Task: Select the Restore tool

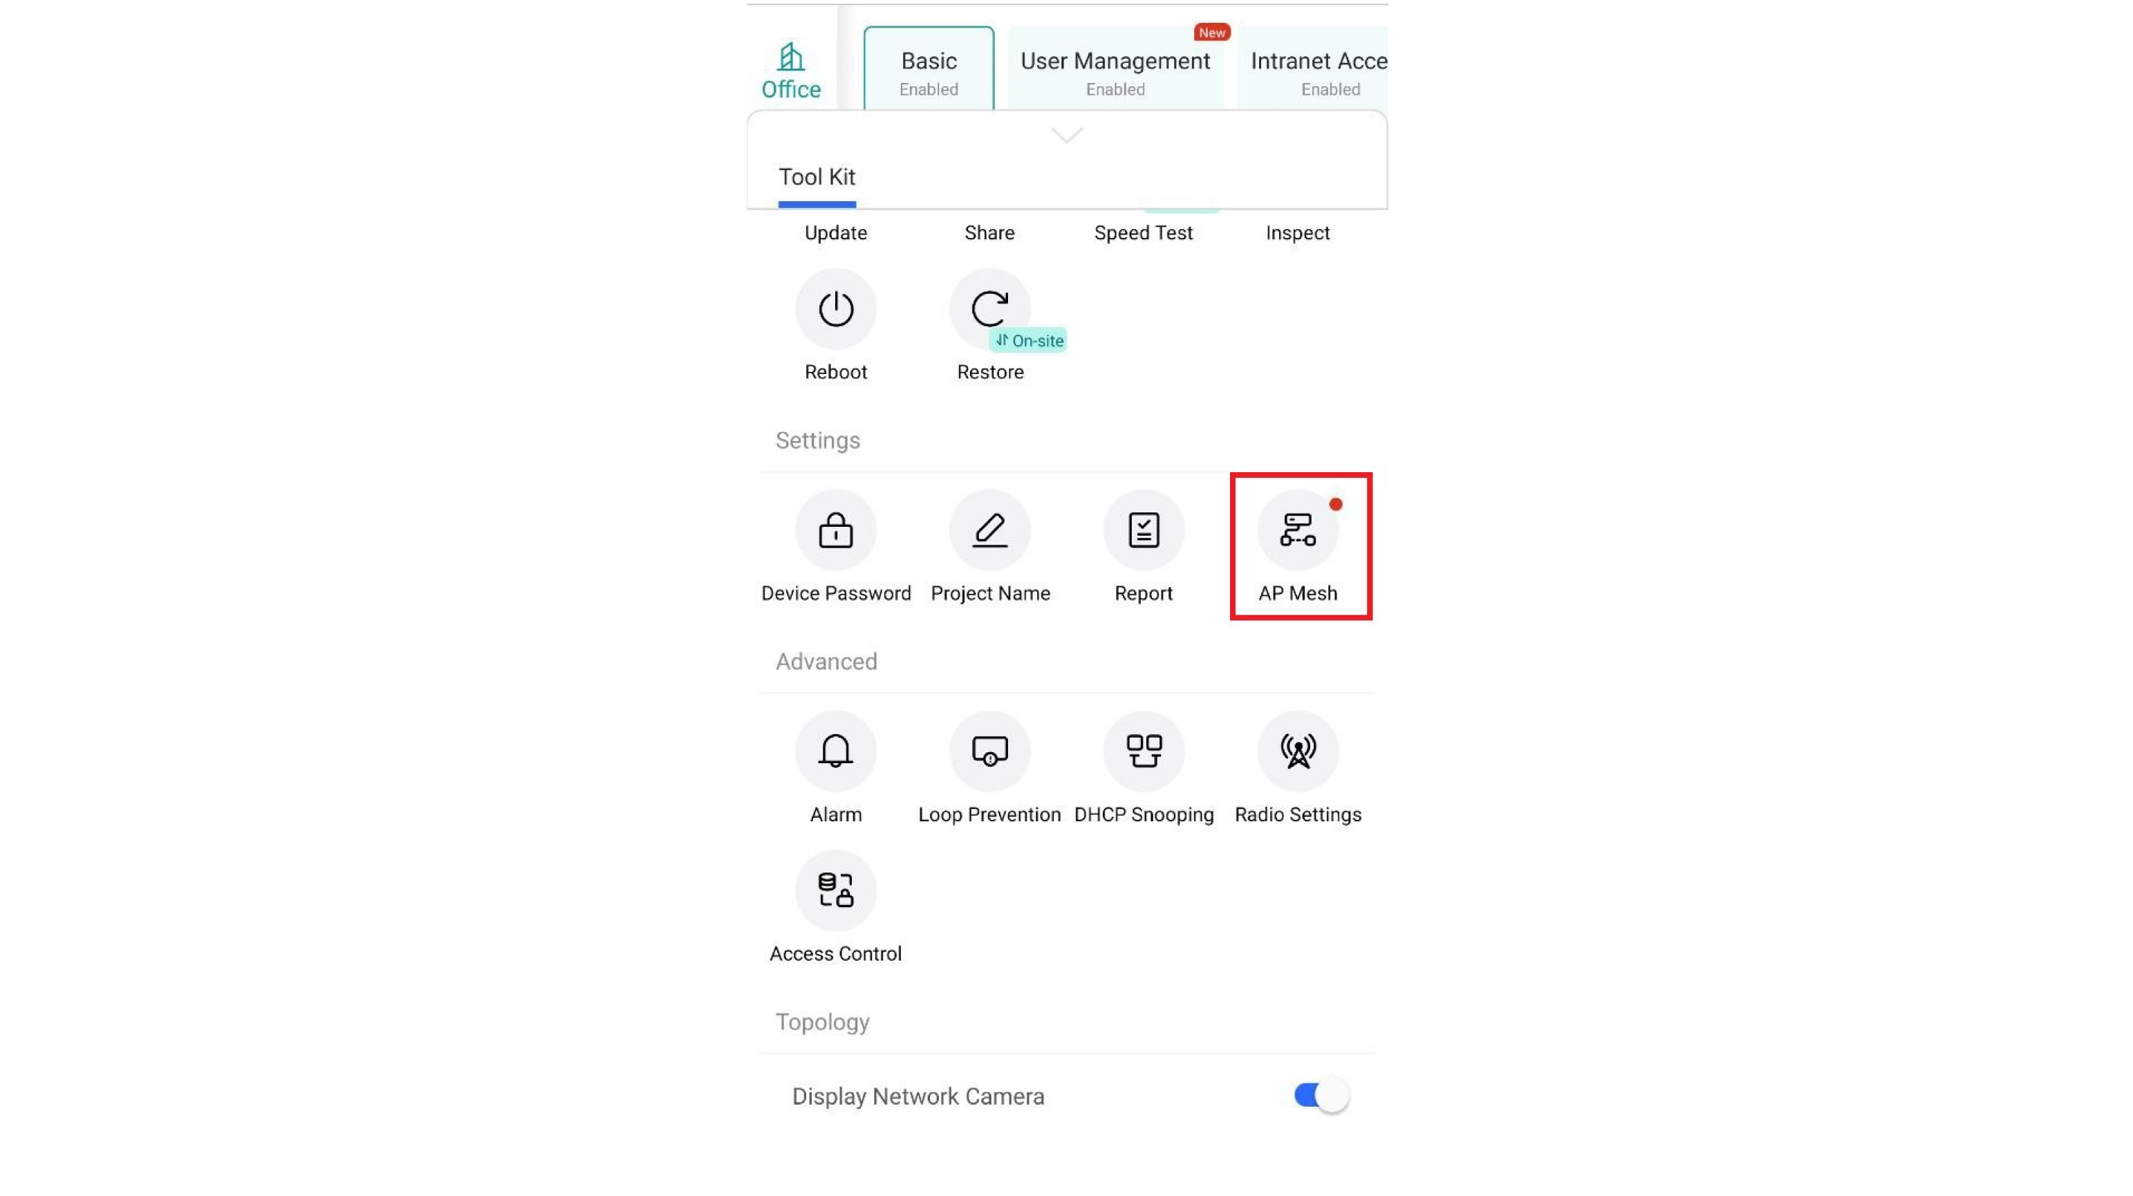Action: pos(990,308)
